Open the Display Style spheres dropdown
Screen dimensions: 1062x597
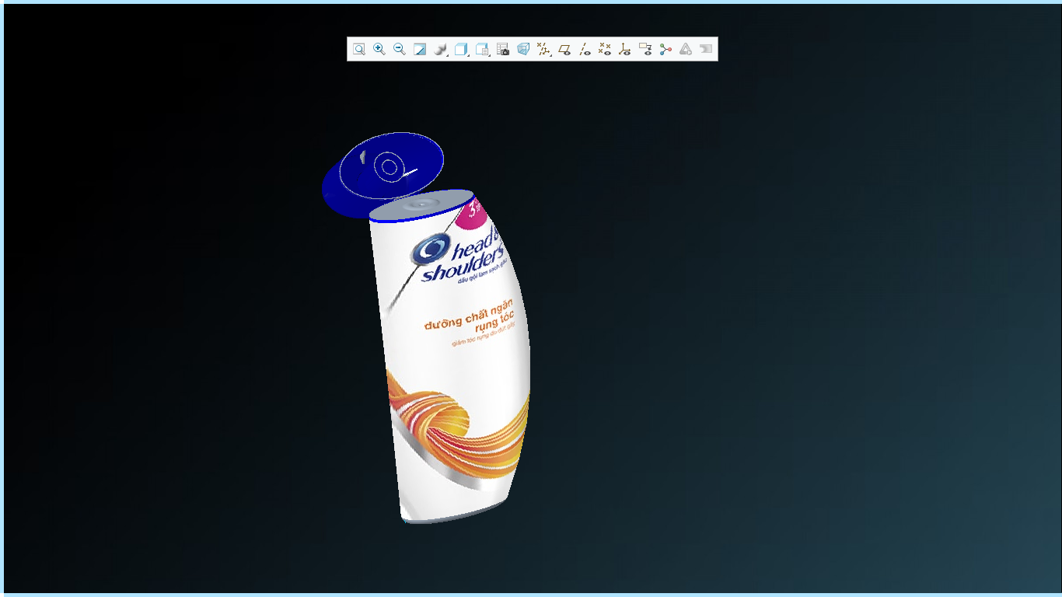tap(441, 49)
